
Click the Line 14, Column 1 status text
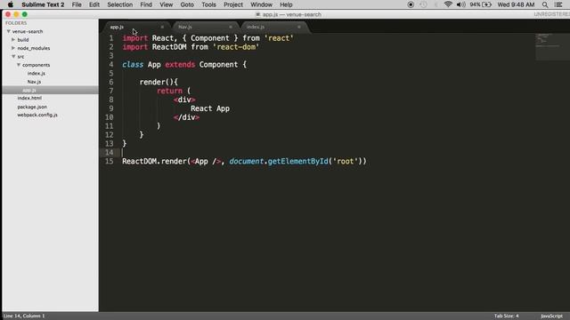click(24, 316)
